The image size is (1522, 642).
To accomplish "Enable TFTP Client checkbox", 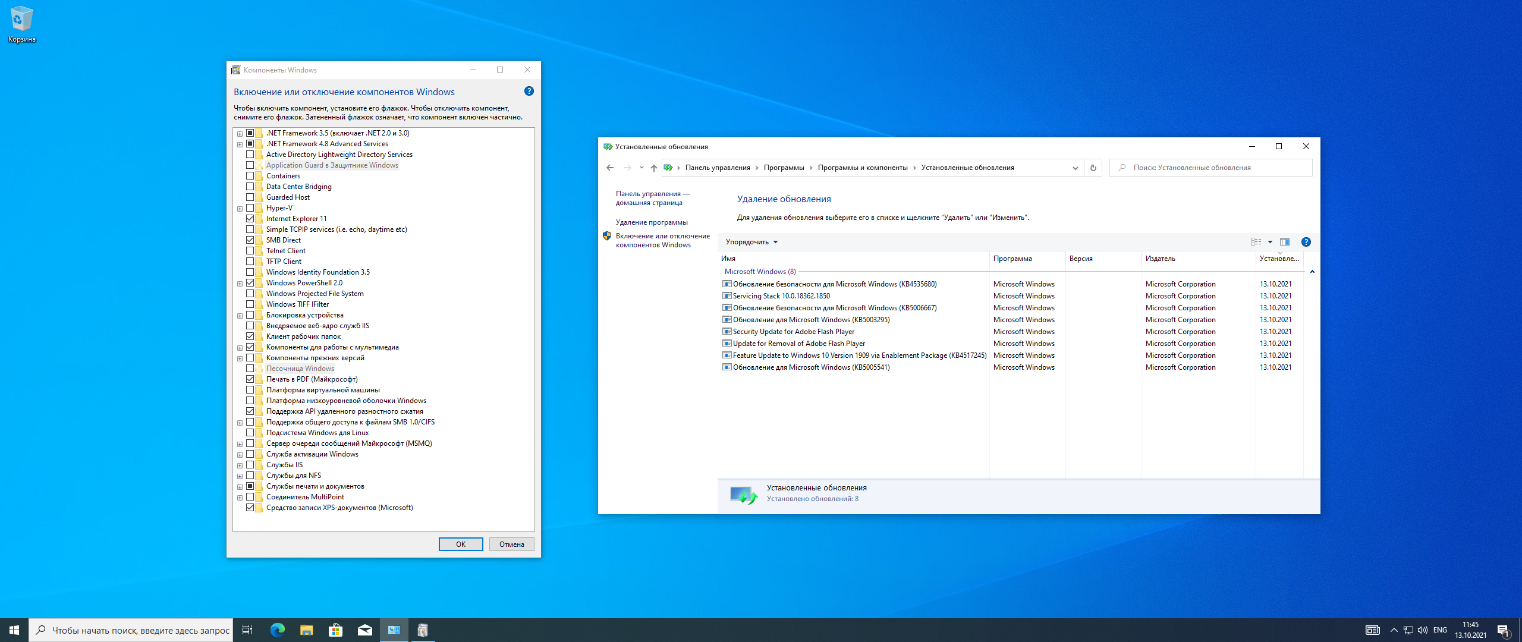I will 250,262.
